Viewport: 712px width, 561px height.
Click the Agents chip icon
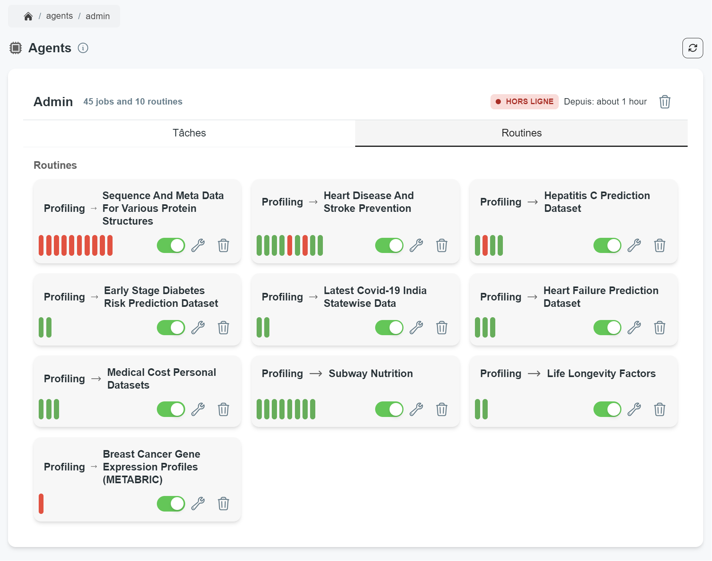click(16, 48)
